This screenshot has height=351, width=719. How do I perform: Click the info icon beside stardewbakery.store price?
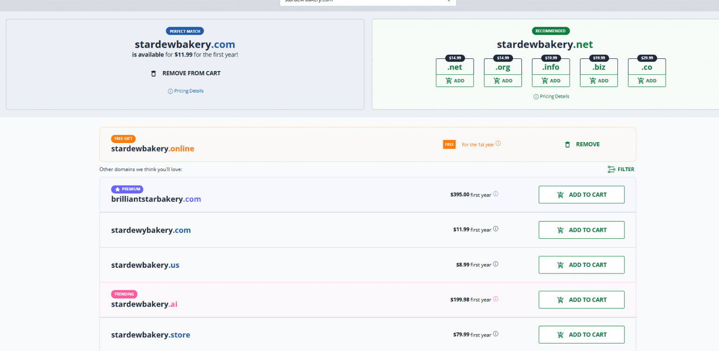pos(496,334)
